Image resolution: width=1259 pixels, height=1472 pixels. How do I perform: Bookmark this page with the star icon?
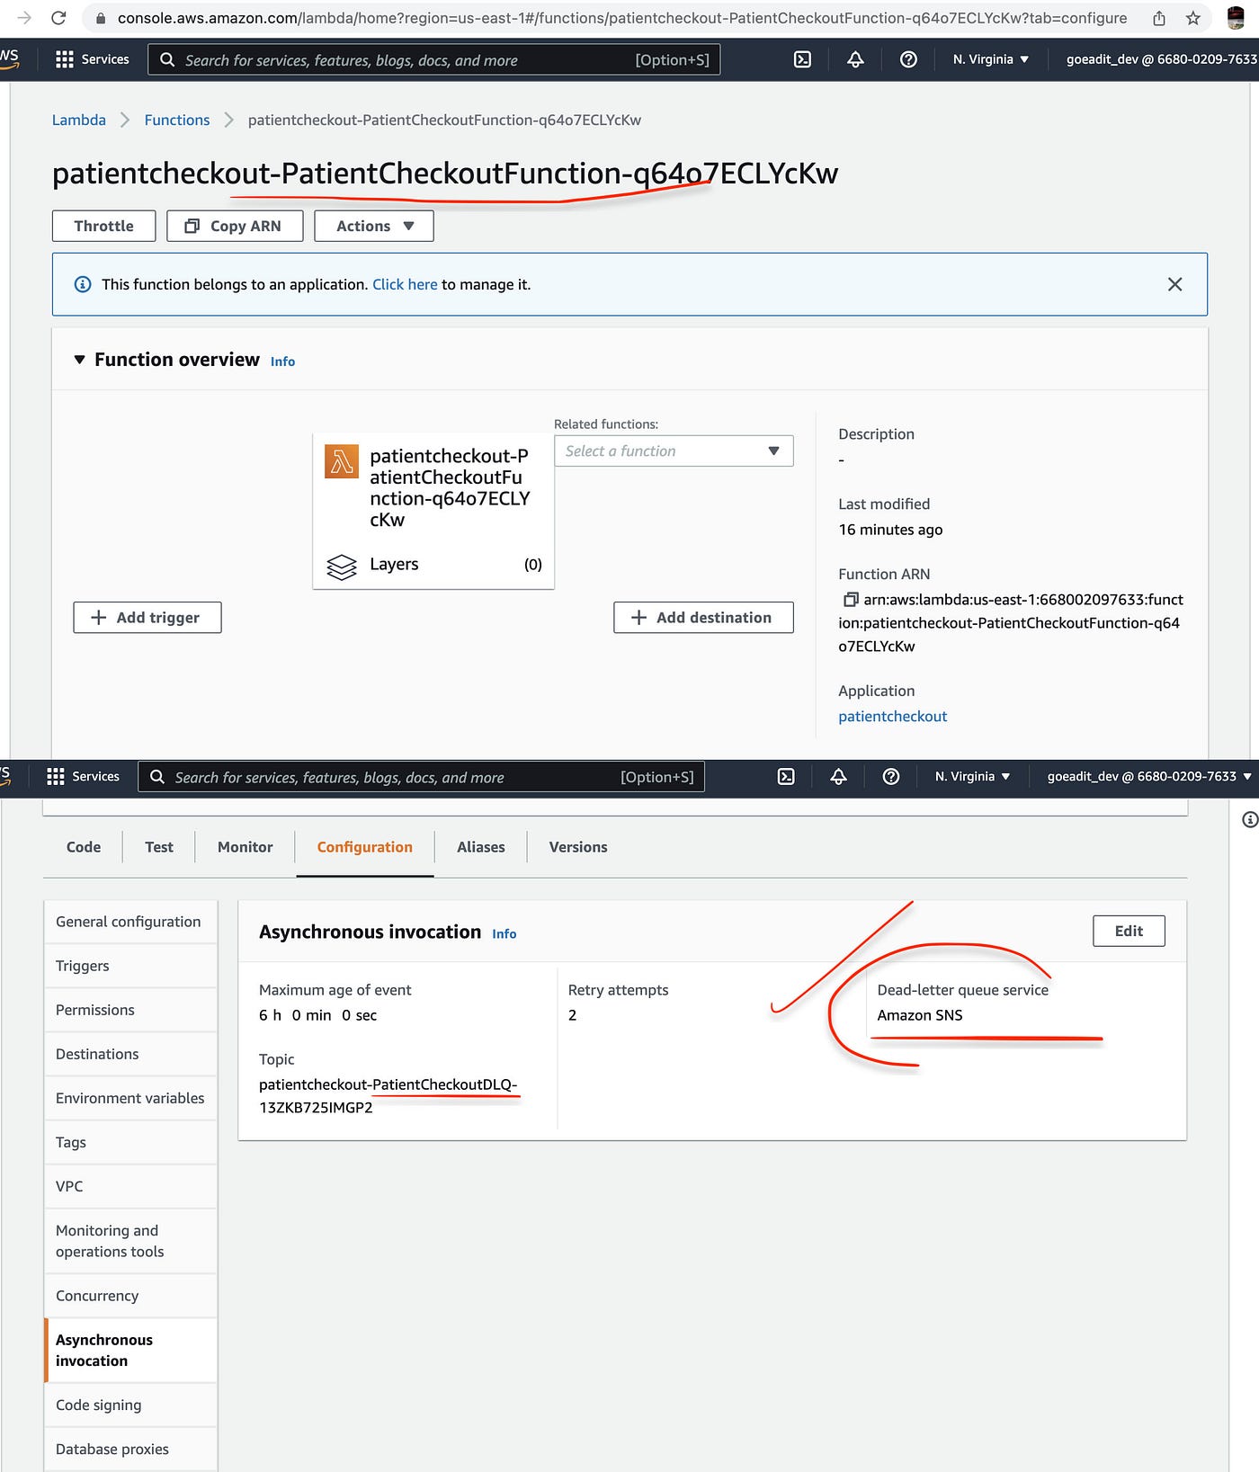1193,18
